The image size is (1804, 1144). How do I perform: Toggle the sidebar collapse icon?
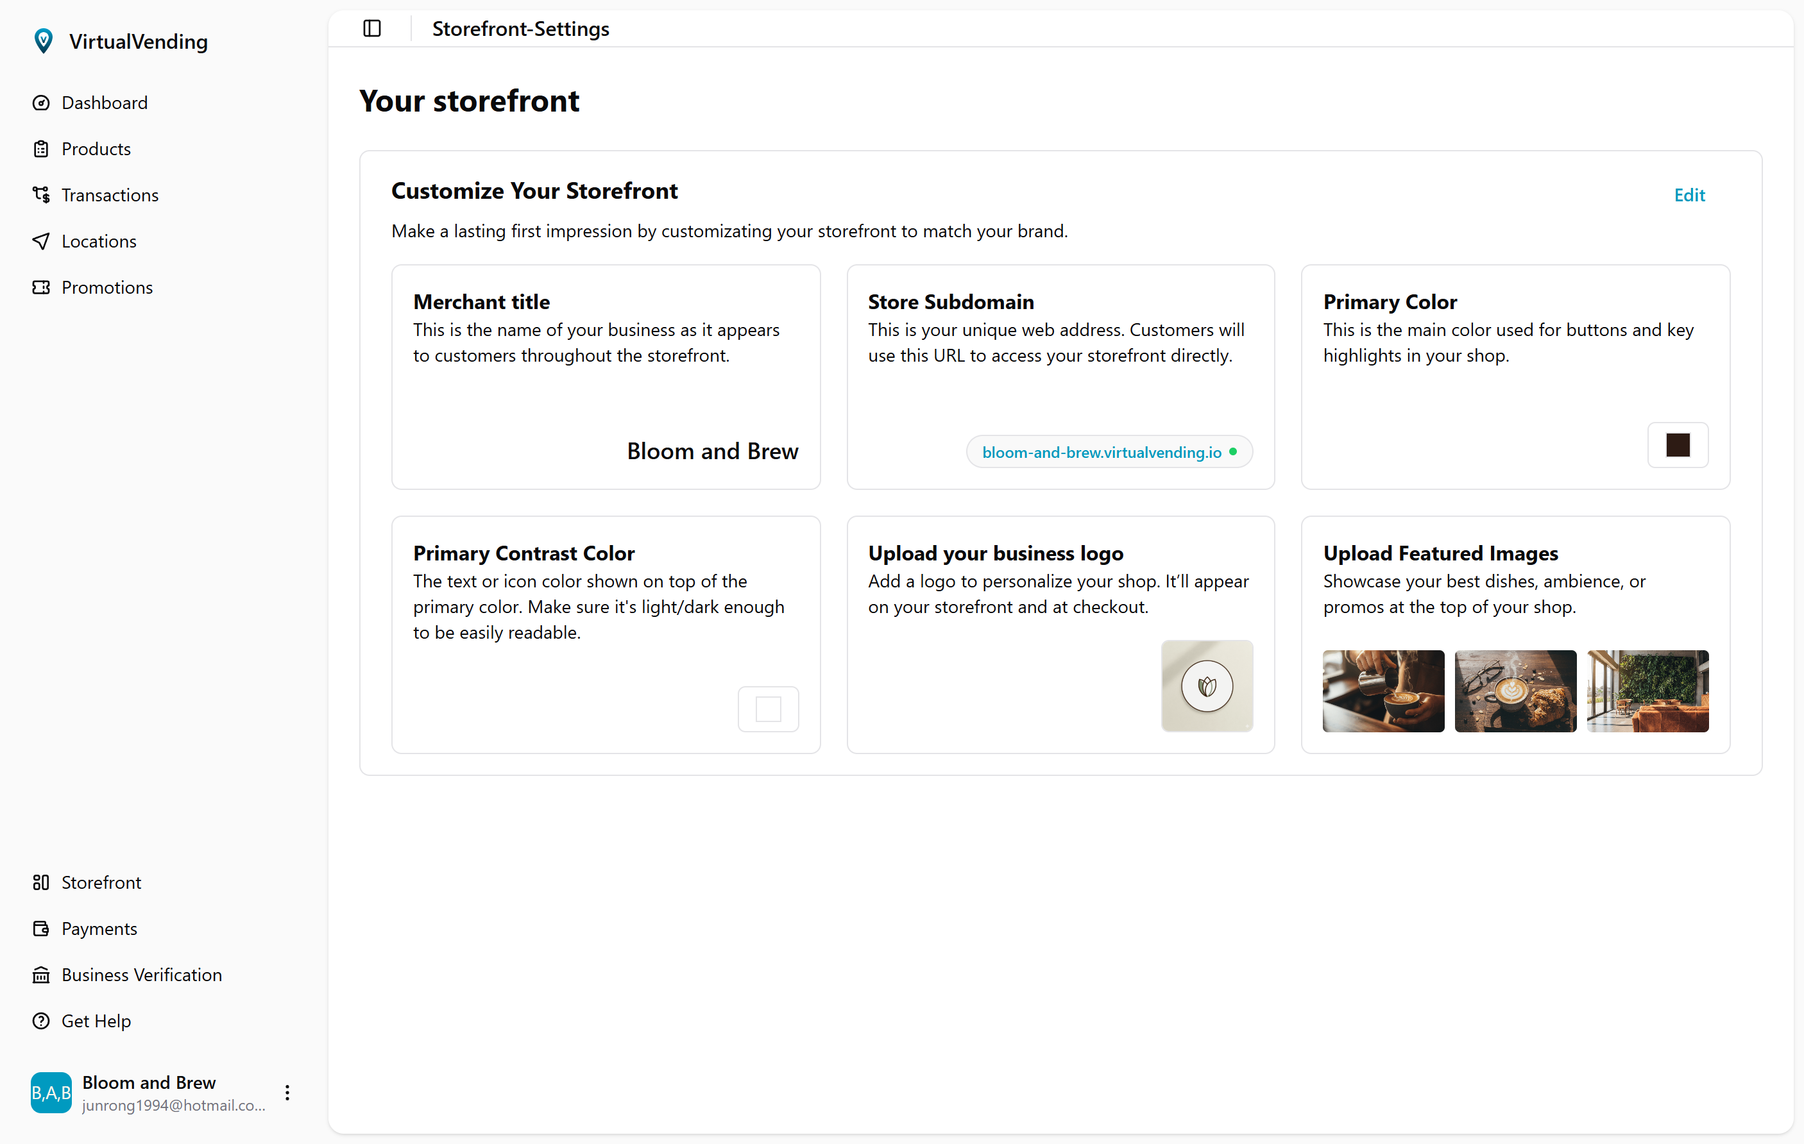coord(371,28)
